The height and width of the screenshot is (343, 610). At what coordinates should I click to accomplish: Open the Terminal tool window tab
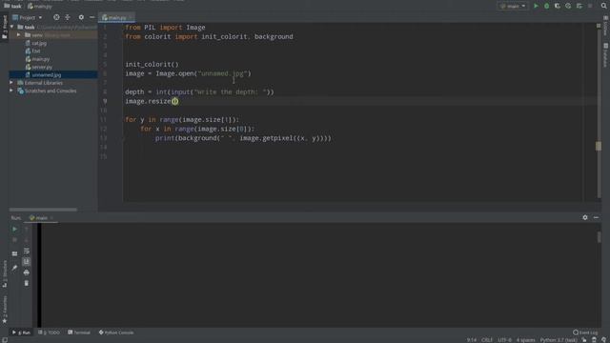(79, 333)
